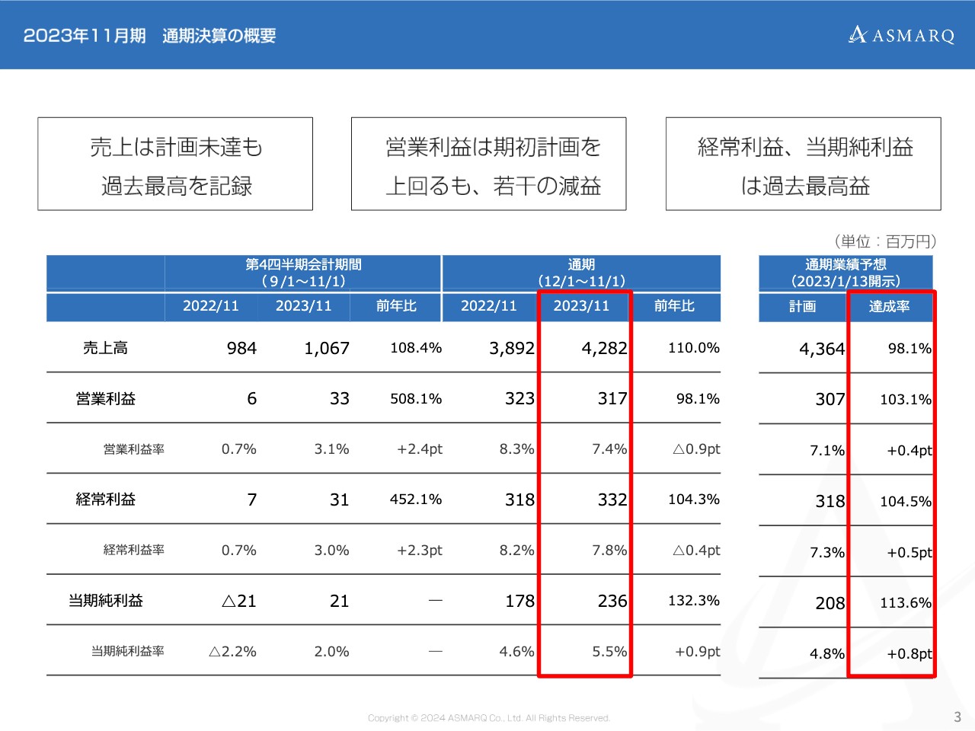Select the 売上高 row label
Image resolution: width=975 pixels, height=731 pixels.
[105, 348]
